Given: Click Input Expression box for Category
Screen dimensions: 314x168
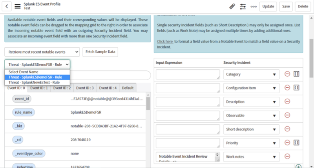Looking at the screenshot, I should click(x=188, y=74).
